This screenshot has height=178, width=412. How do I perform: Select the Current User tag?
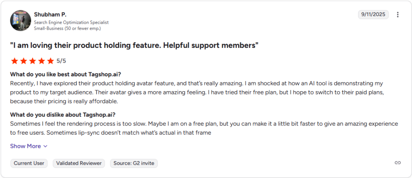click(29, 163)
